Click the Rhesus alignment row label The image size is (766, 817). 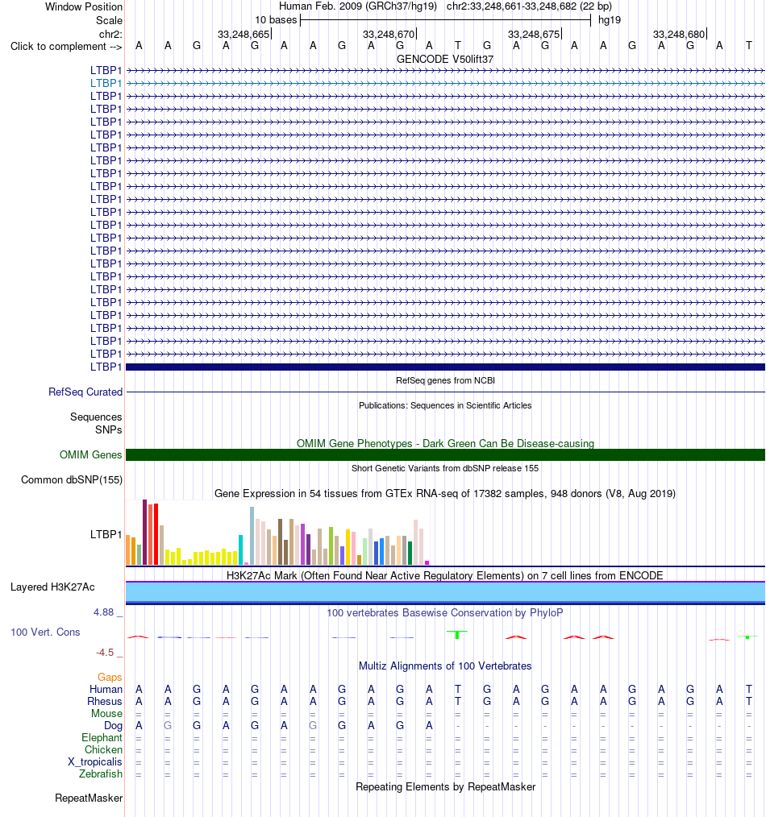[x=105, y=701]
